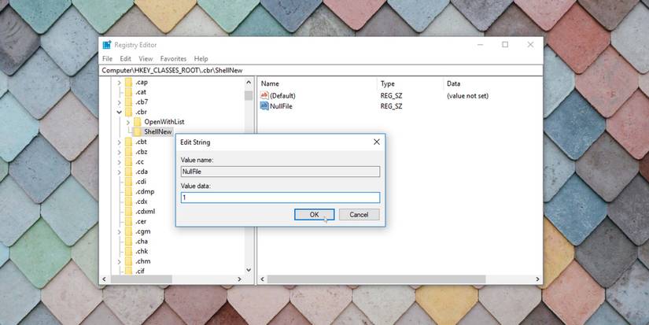Click the tree pane scroll left arrow

click(105, 279)
